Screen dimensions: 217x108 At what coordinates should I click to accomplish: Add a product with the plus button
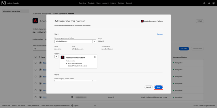(56, 56)
